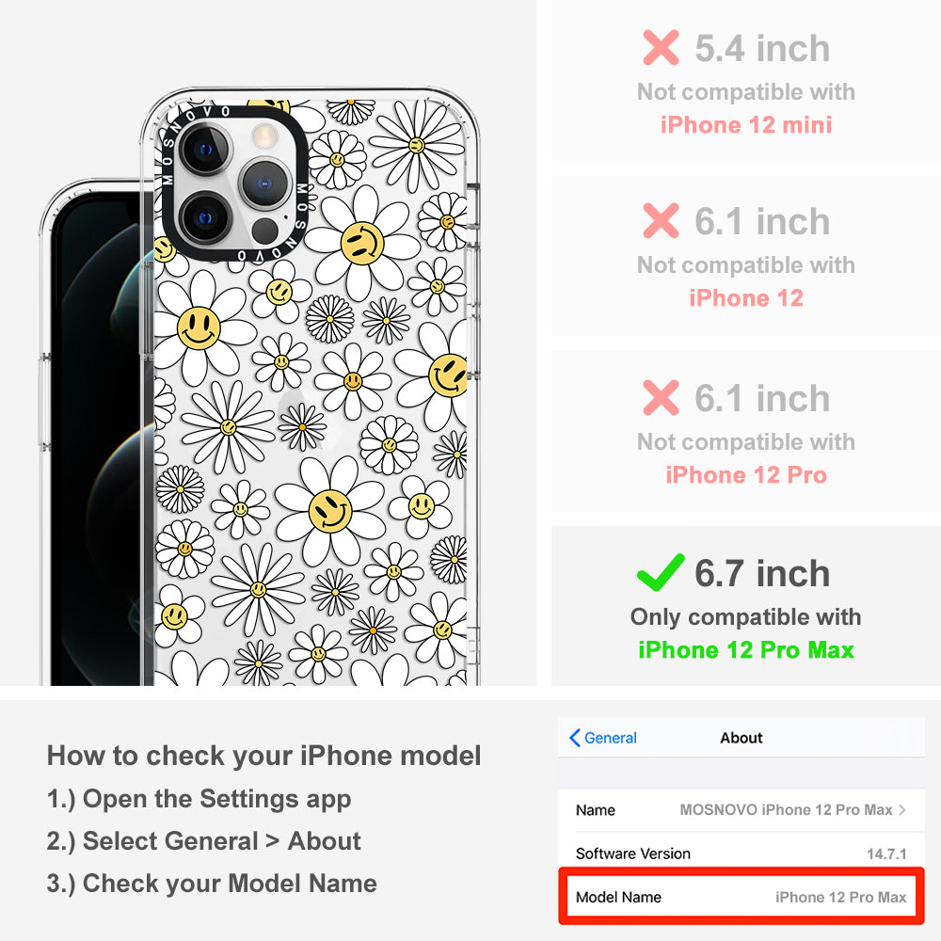This screenshot has width=941, height=941.
Task: Go back to General settings
Action: (602, 738)
